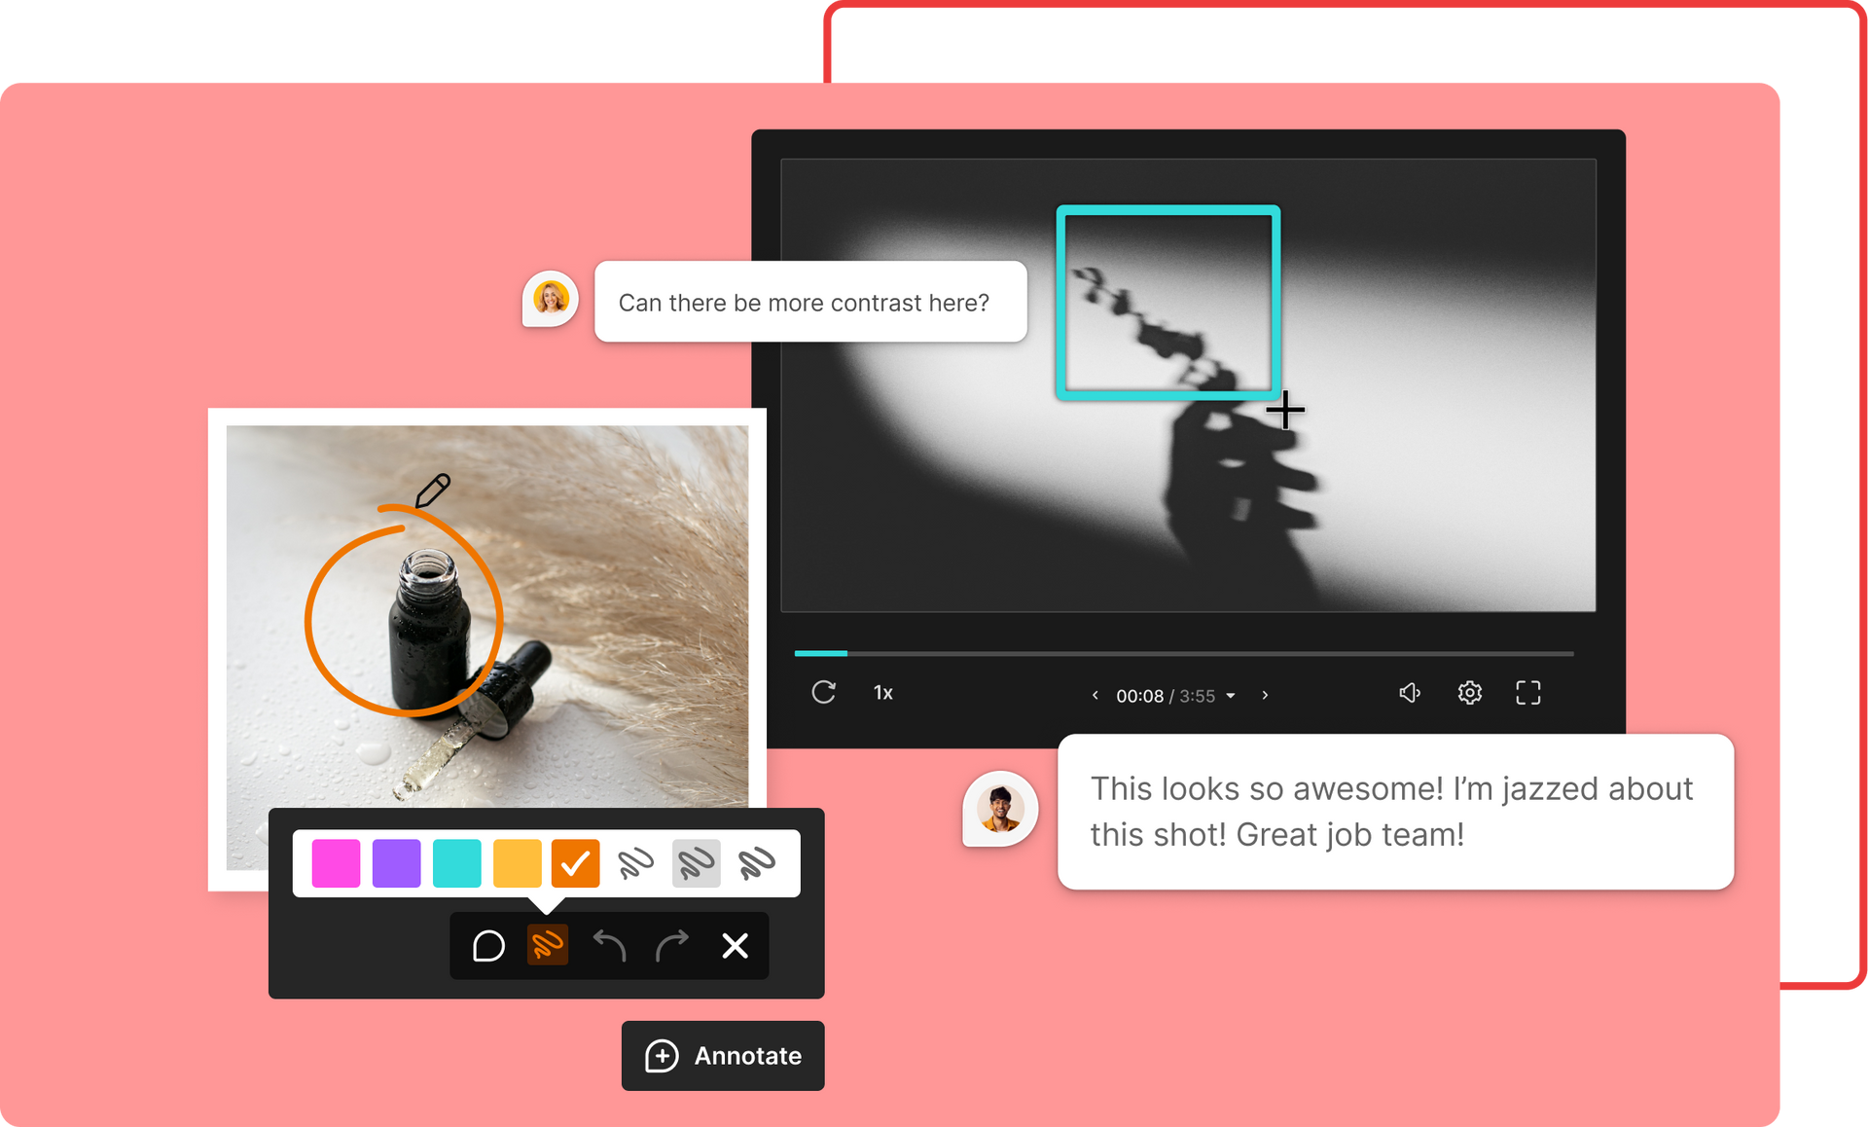This screenshot has width=1868, height=1127.
Task: Click the male commenter avatar
Action: pos(1000,809)
